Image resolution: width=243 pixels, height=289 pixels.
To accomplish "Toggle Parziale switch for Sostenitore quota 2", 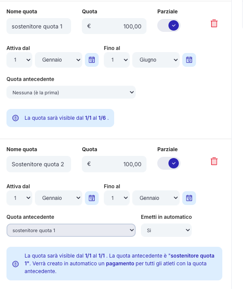I will (x=169, y=163).
